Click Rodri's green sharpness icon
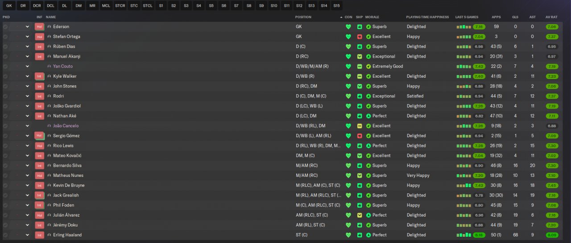Image resolution: width=571 pixels, height=243 pixels. click(x=360, y=96)
